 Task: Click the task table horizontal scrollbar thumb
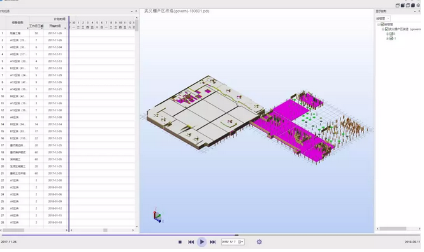tap(13, 230)
